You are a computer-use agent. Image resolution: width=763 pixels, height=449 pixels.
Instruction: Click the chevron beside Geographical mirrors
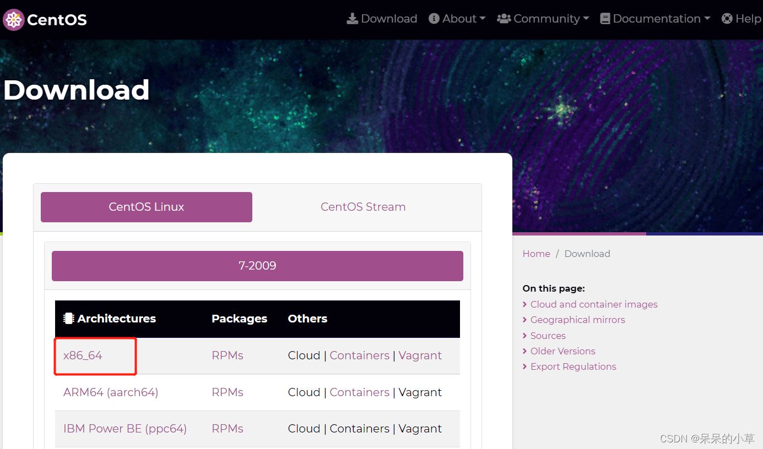pos(525,320)
